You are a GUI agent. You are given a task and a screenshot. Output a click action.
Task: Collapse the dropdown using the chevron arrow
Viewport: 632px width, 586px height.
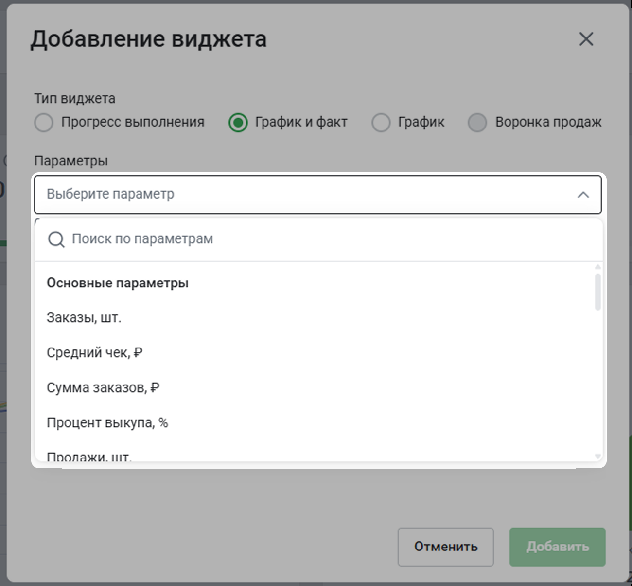(583, 195)
